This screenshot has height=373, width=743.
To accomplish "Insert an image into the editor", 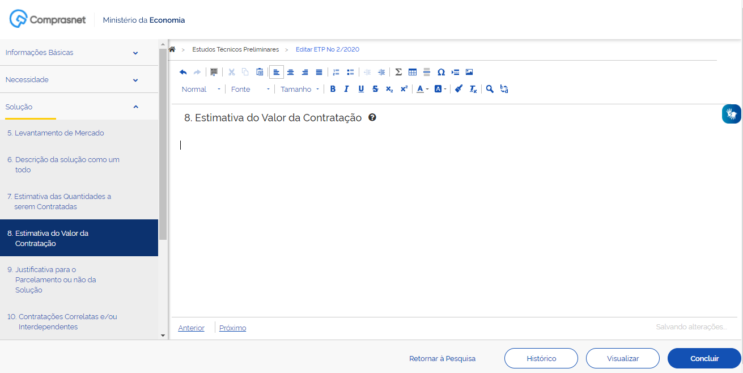I will point(469,72).
